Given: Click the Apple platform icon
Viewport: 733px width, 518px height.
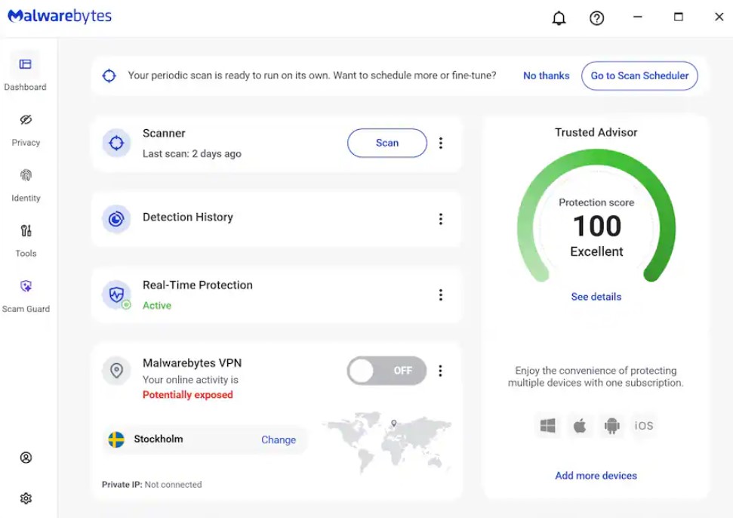Looking at the screenshot, I should tap(580, 426).
